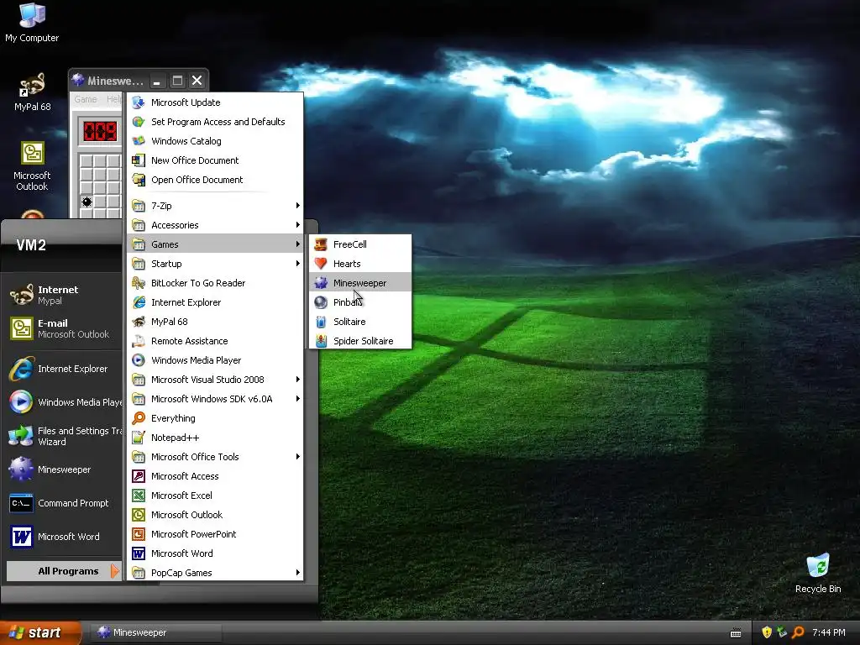Viewport: 860px width, 645px height.
Task: Launch Microsoft PowerPoint
Action: pyautogui.click(x=215, y=533)
